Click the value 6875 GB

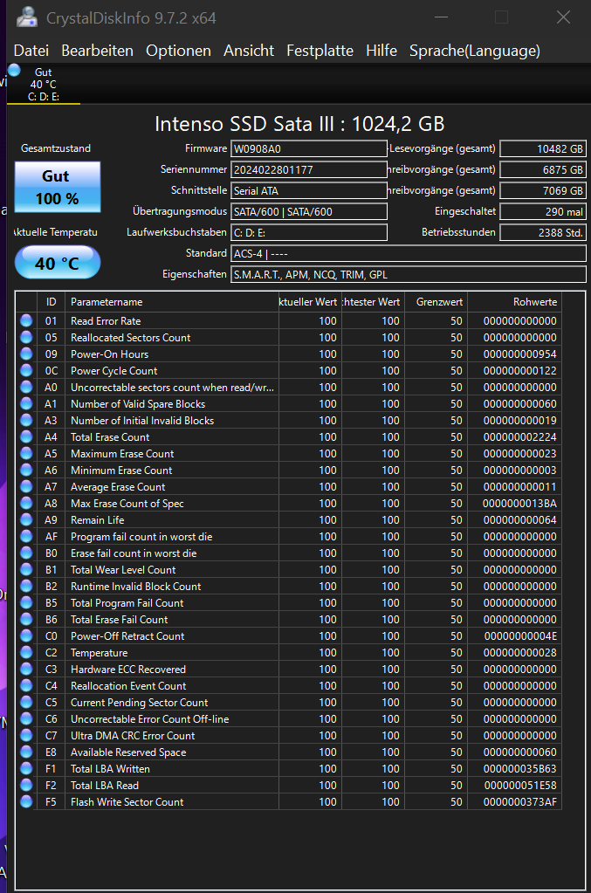click(x=543, y=169)
